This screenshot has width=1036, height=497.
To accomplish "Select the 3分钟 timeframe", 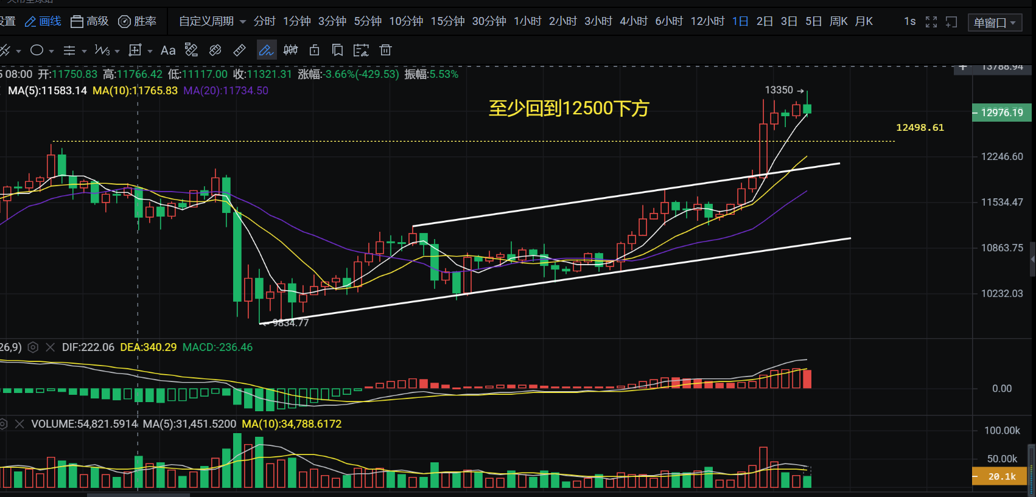I will coord(332,21).
